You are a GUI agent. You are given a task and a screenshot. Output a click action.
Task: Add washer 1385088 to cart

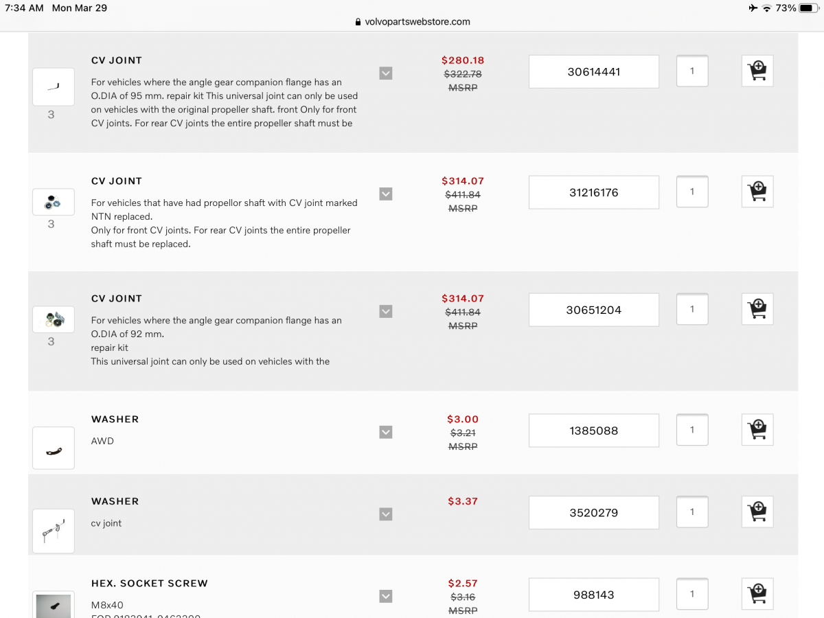(x=757, y=430)
